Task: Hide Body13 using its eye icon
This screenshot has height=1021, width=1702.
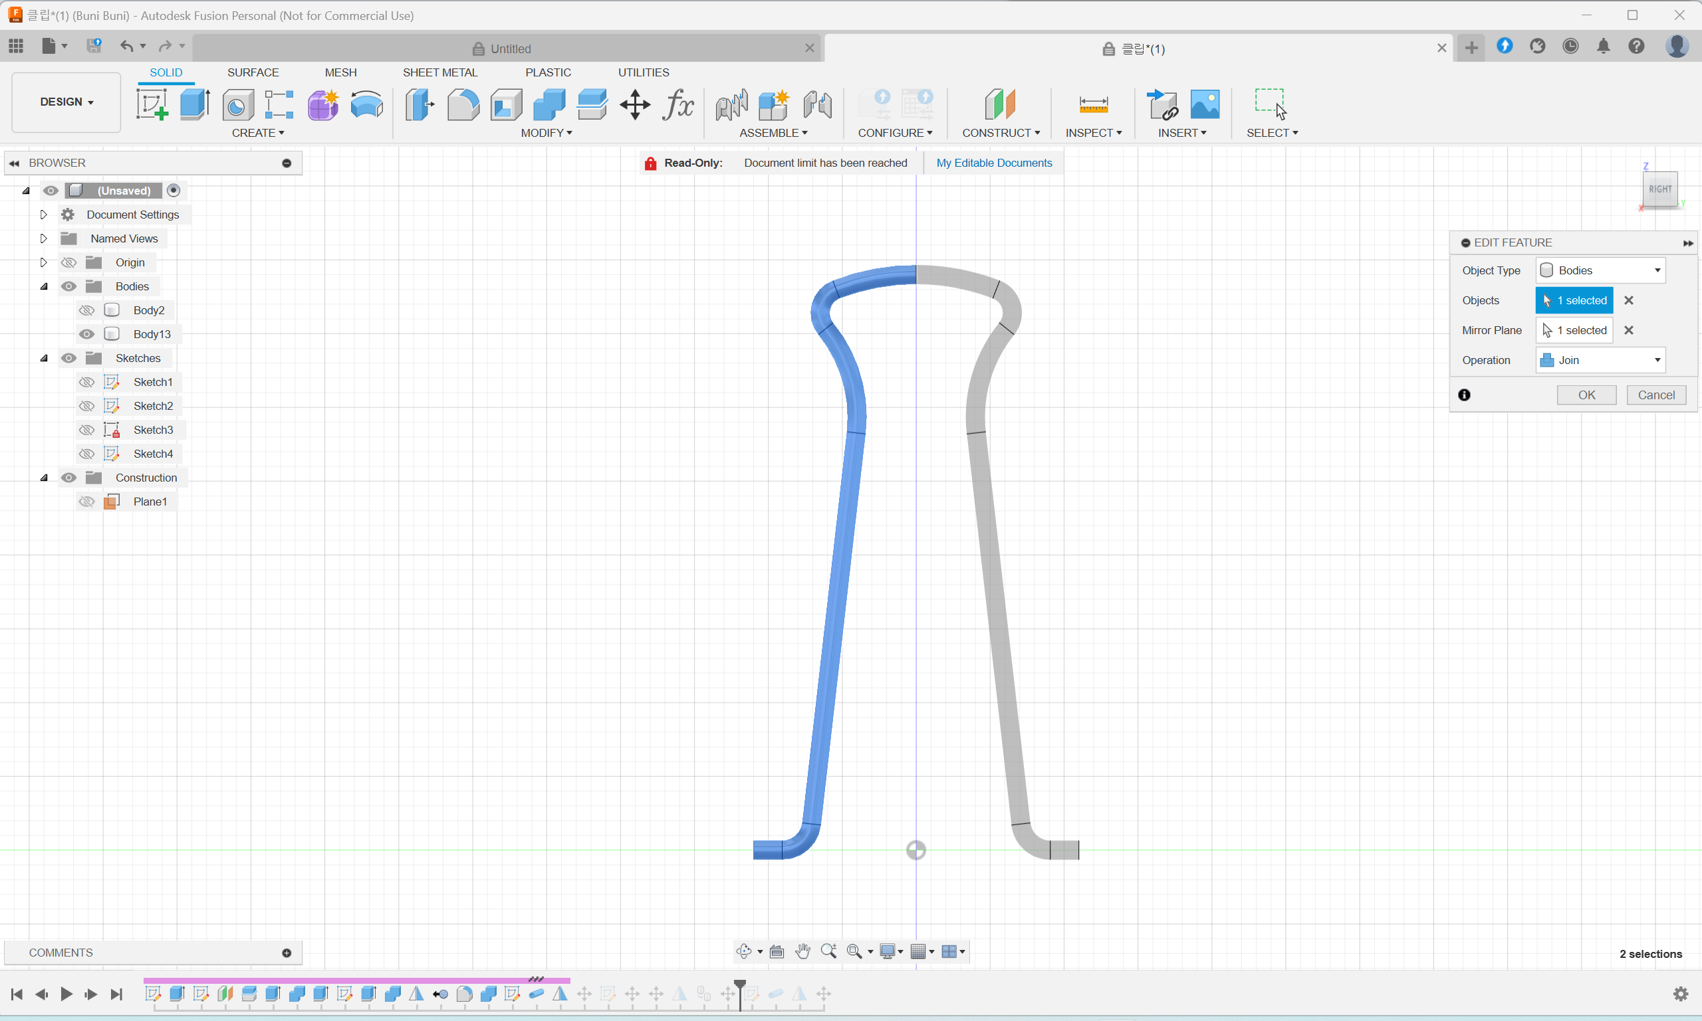Action: click(x=86, y=334)
